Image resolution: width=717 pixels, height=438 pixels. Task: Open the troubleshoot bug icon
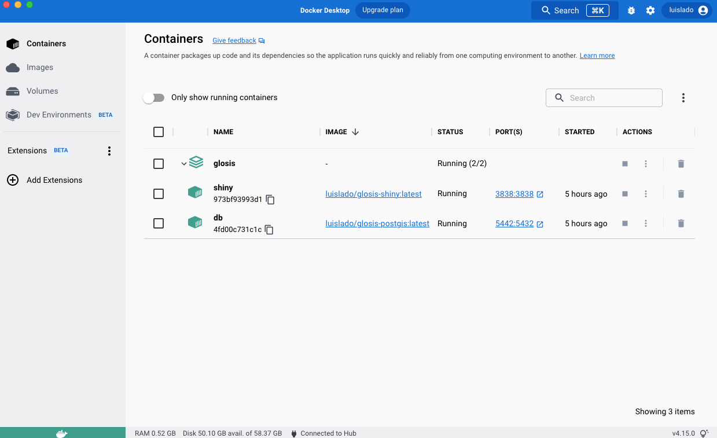[x=631, y=10]
